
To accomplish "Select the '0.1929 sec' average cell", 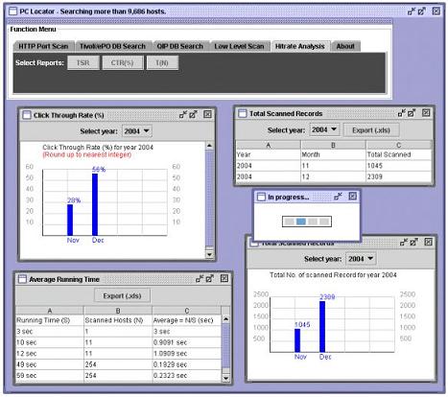I will click(x=187, y=364).
